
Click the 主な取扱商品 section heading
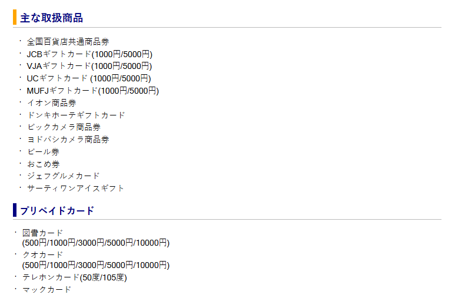[x=51, y=18]
